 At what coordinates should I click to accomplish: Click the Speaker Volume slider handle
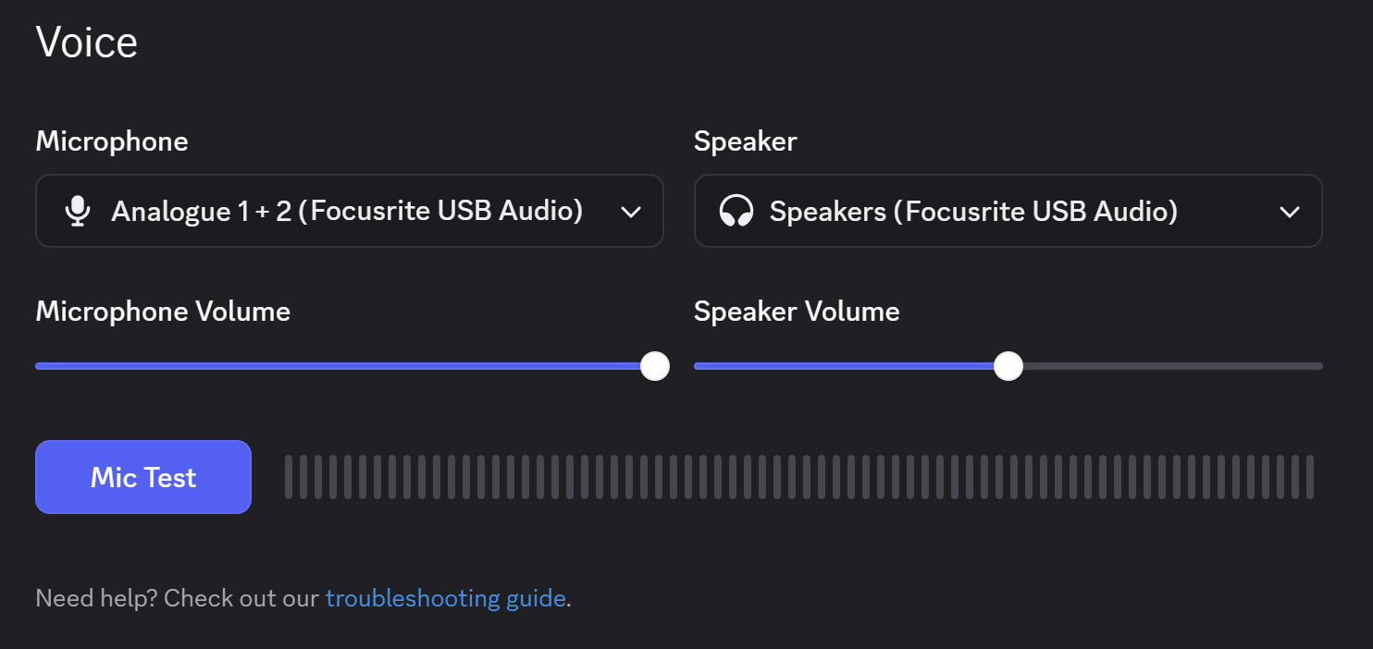click(1008, 366)
